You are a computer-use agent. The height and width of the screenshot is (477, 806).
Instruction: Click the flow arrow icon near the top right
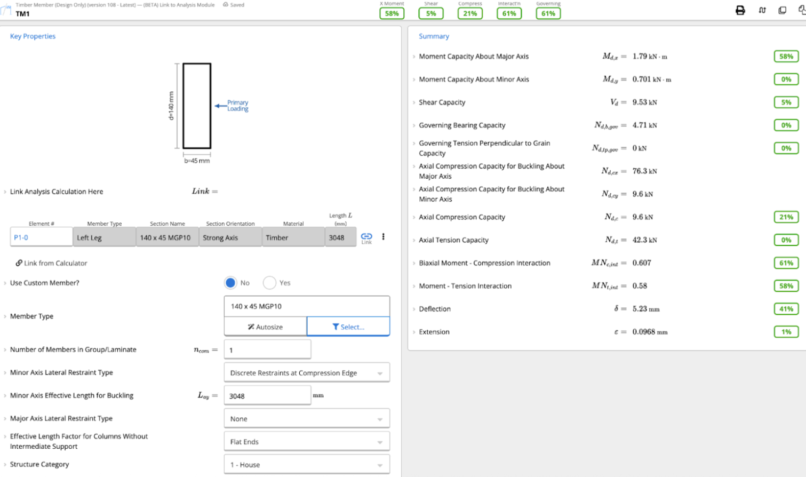763,10
